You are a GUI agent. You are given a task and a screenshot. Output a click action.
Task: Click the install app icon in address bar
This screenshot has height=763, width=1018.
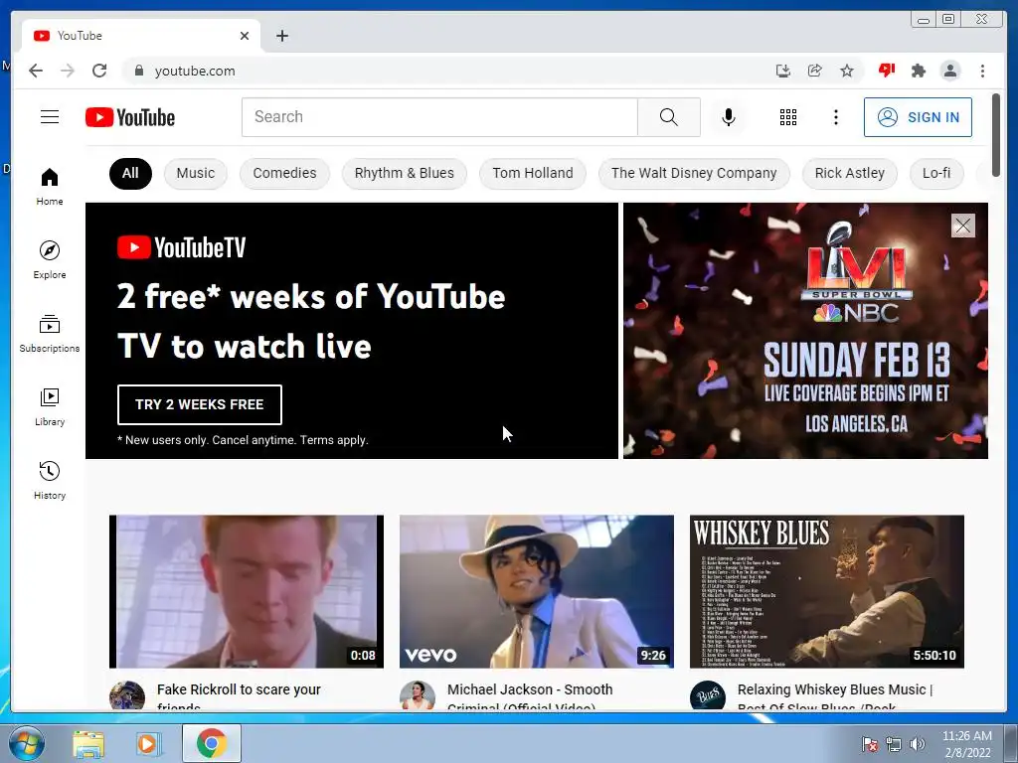coord(783,71)
